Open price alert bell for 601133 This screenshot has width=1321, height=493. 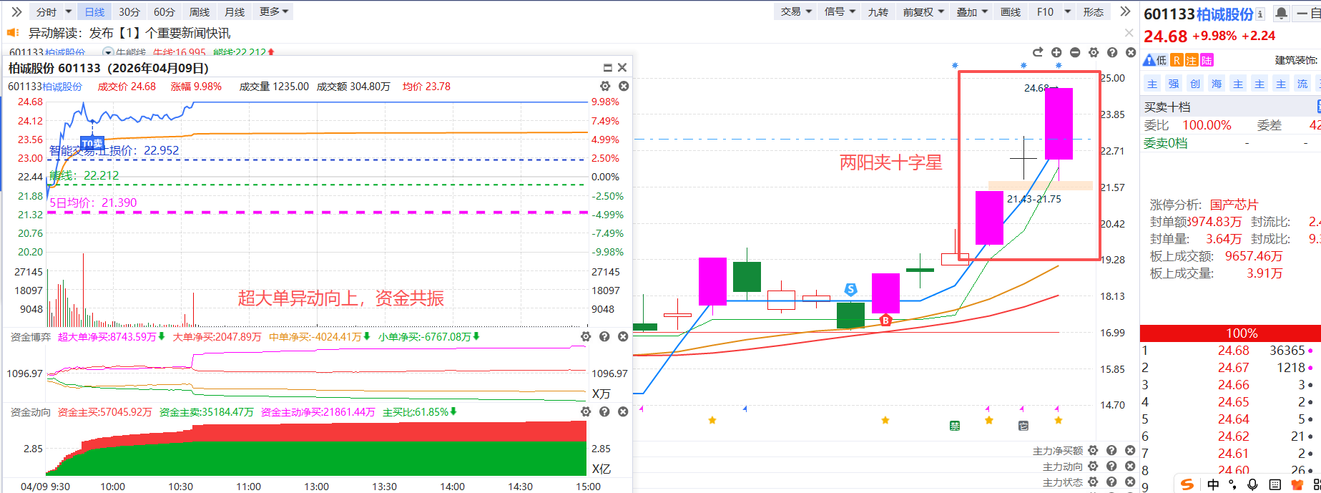(1282, 14)
